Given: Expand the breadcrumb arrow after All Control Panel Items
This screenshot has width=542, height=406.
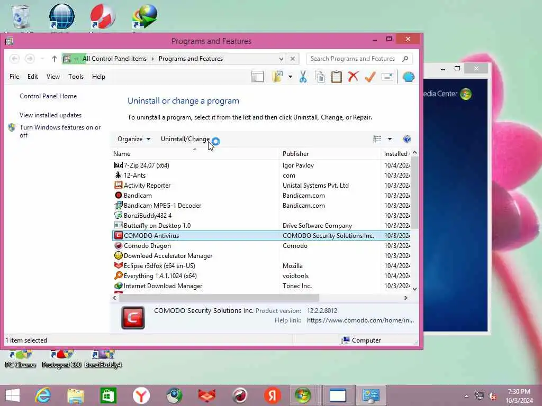Looking at the screenshot, I should coord(152,59).
